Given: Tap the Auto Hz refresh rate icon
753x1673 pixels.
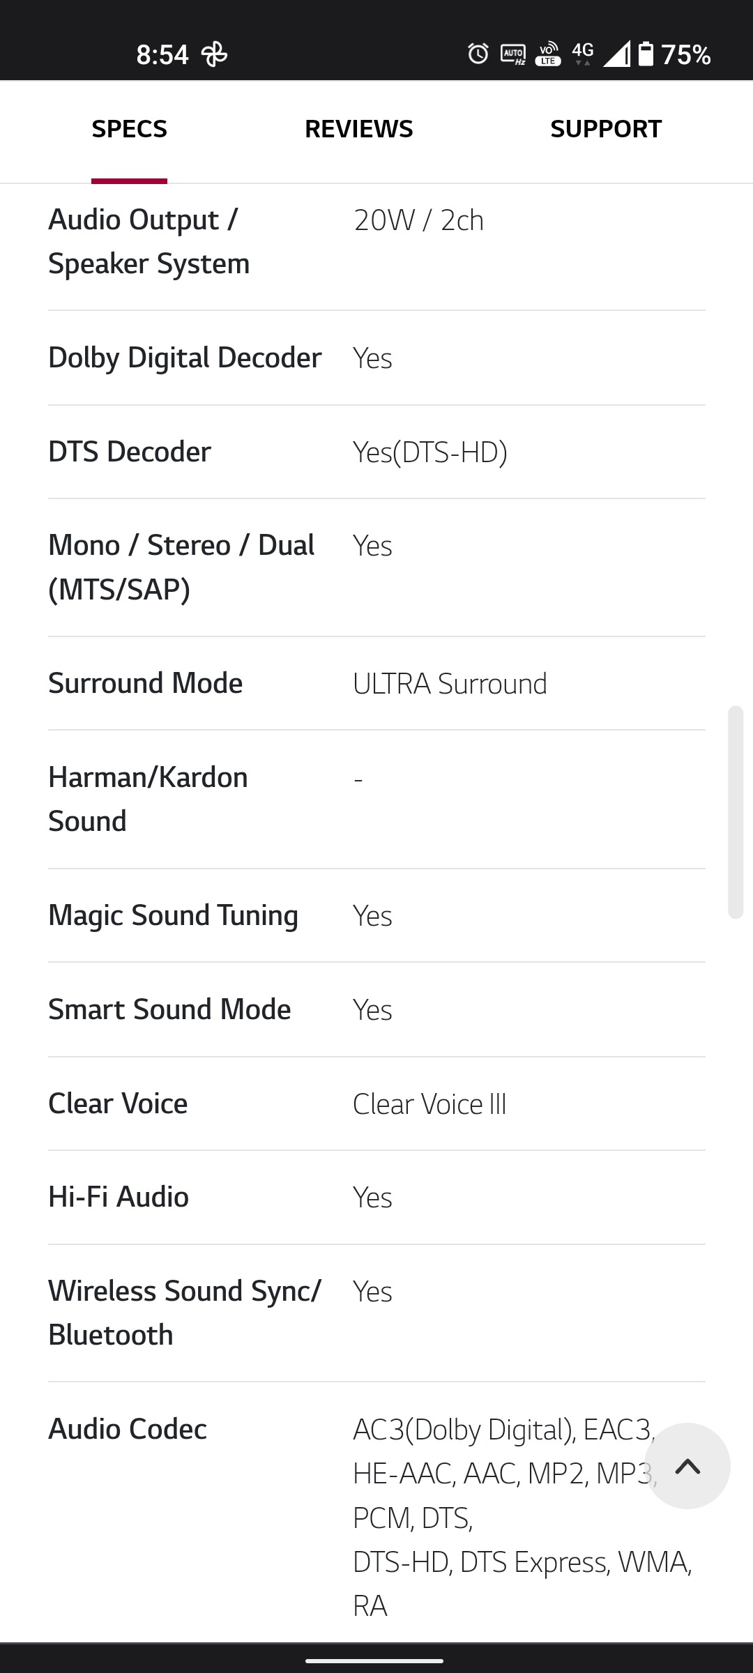Looking at the screenshot, I should tap(513, 54).
